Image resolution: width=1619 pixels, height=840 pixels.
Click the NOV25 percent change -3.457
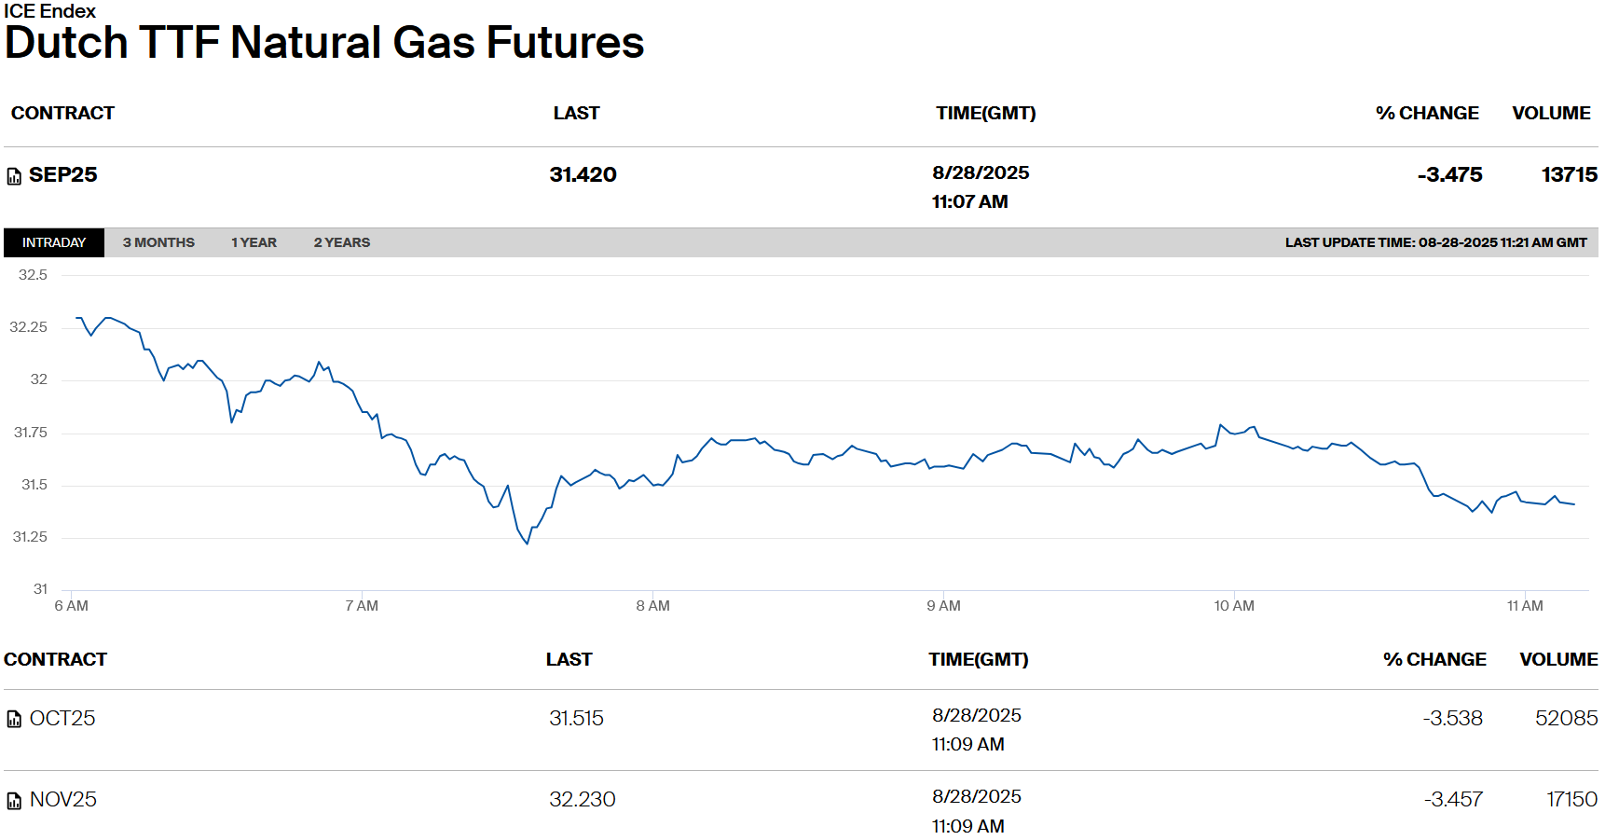pyautogui.click(x=1452, y=800)
